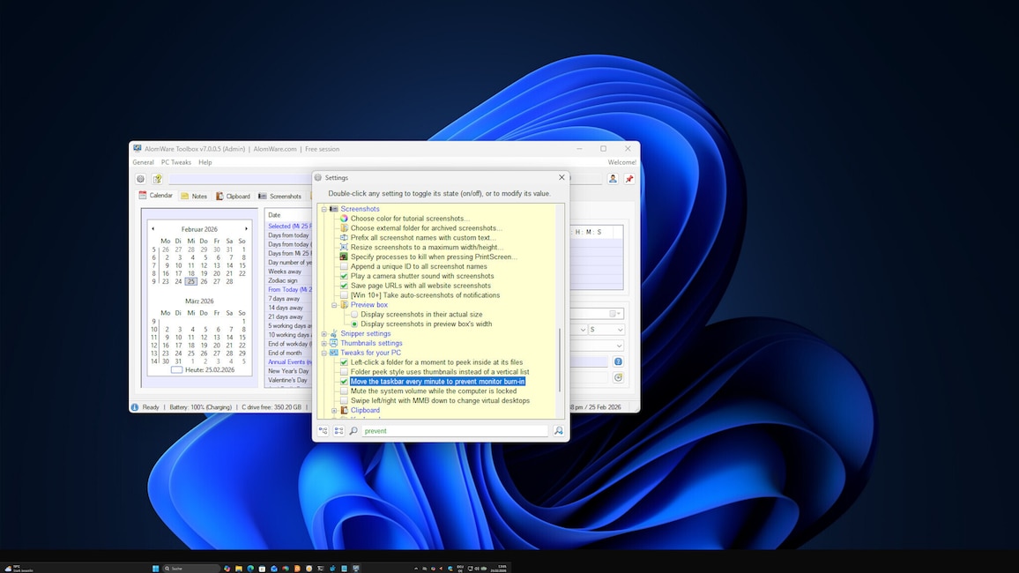Select Display screenshots in preview box's width

(354, 324)
